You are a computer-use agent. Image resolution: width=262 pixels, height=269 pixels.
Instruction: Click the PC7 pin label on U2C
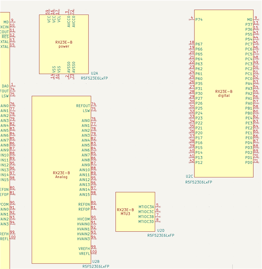point(249,44)
